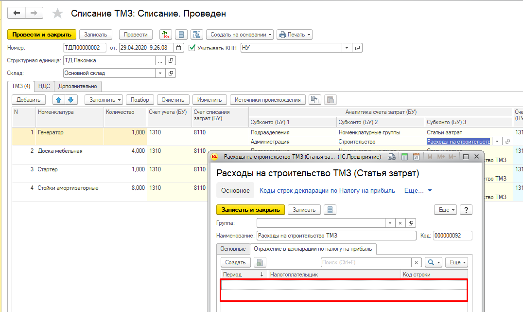Show Дт/Кт postings of the document

pos(165,35)
